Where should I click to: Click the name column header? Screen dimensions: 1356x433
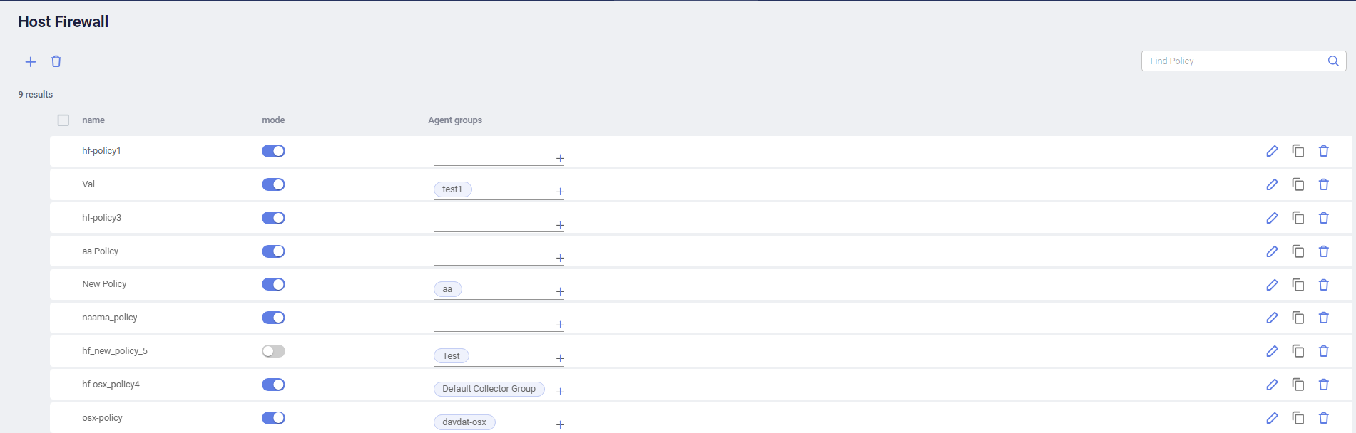[93, 120]
